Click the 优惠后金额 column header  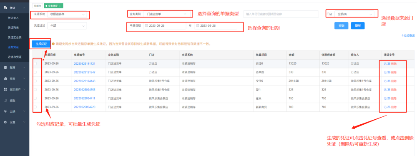coord(328,55)
